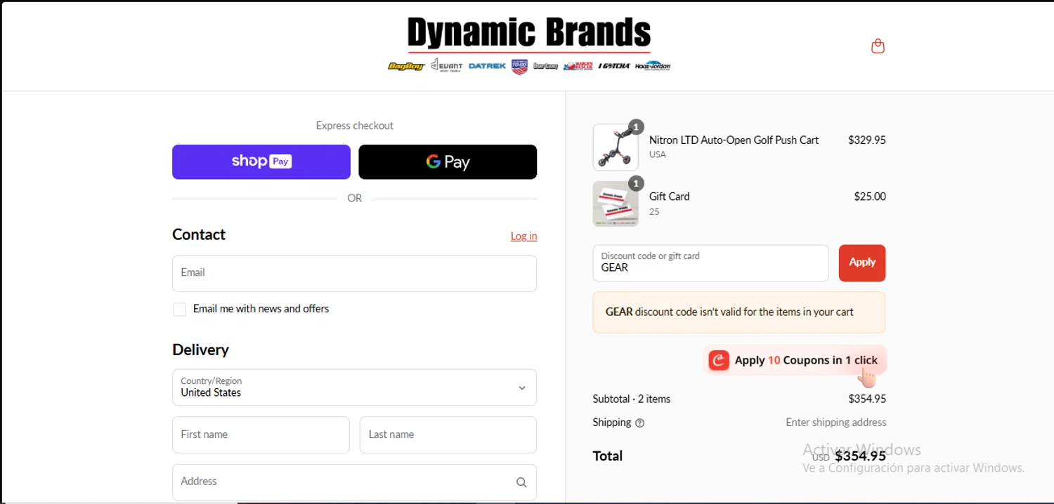Open the Country/Region dropdown

[354, 387]
